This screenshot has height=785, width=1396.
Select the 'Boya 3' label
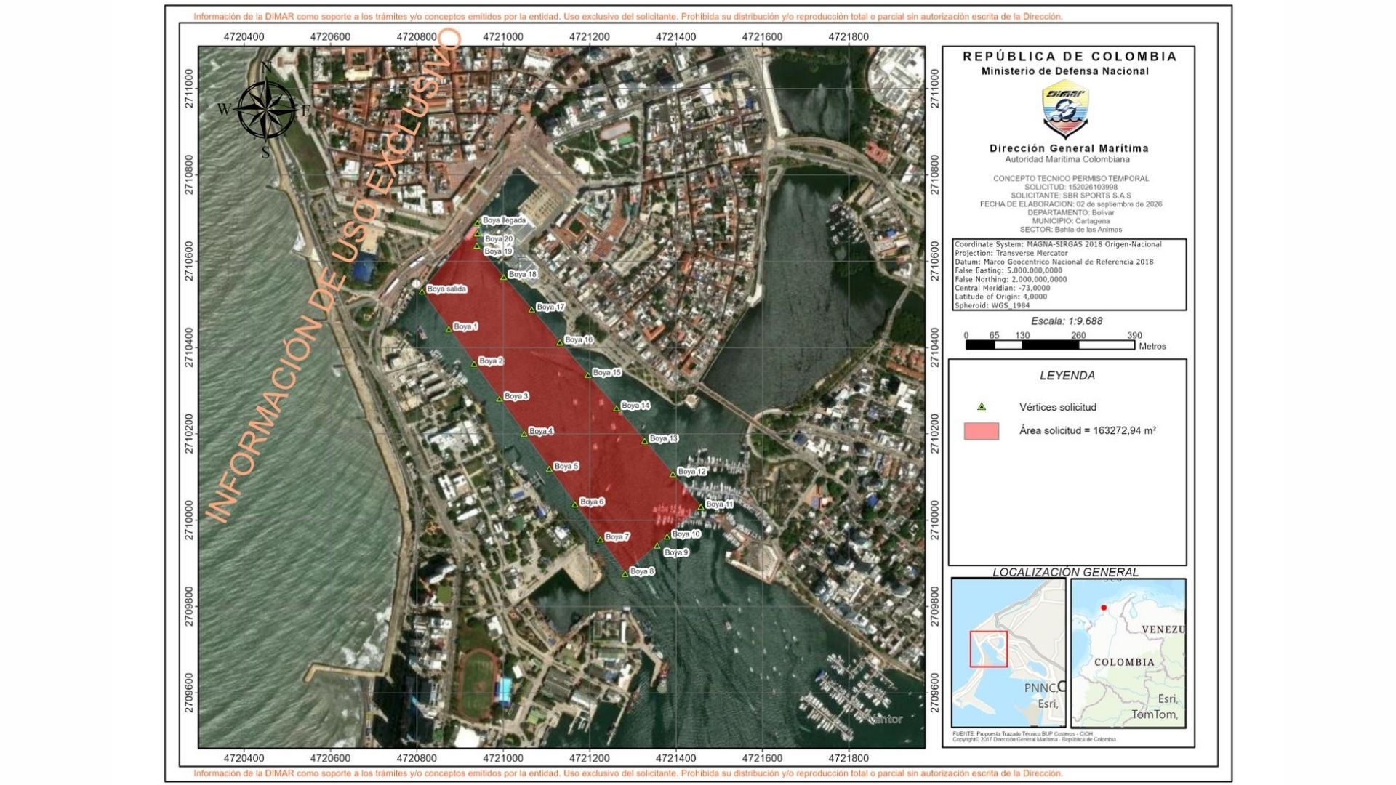[x=516, y=397]
